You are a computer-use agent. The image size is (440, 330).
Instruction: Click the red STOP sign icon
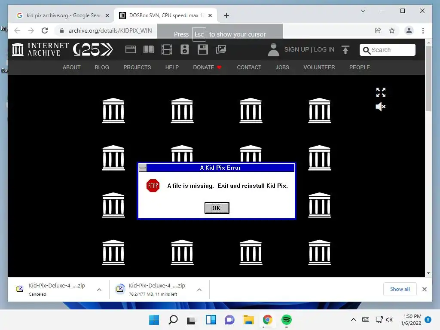(x=153, y=186)
